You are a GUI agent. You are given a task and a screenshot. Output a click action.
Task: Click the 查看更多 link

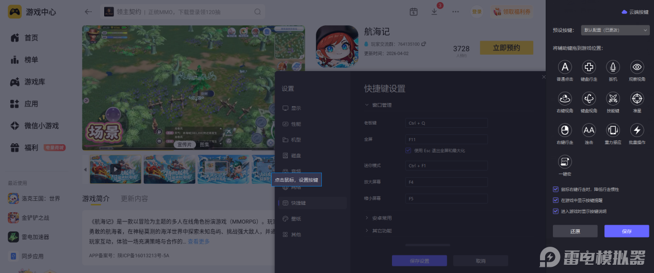(x=199, y=241)
